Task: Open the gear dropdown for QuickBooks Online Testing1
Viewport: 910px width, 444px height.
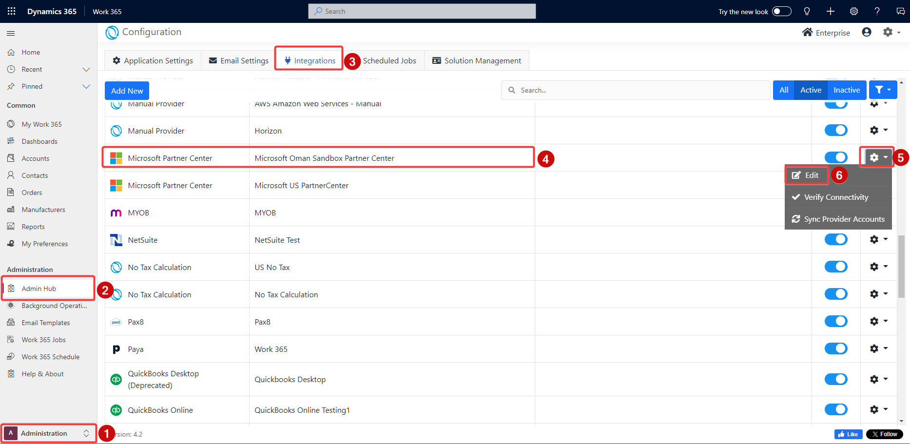Action: tap(879, 409)
